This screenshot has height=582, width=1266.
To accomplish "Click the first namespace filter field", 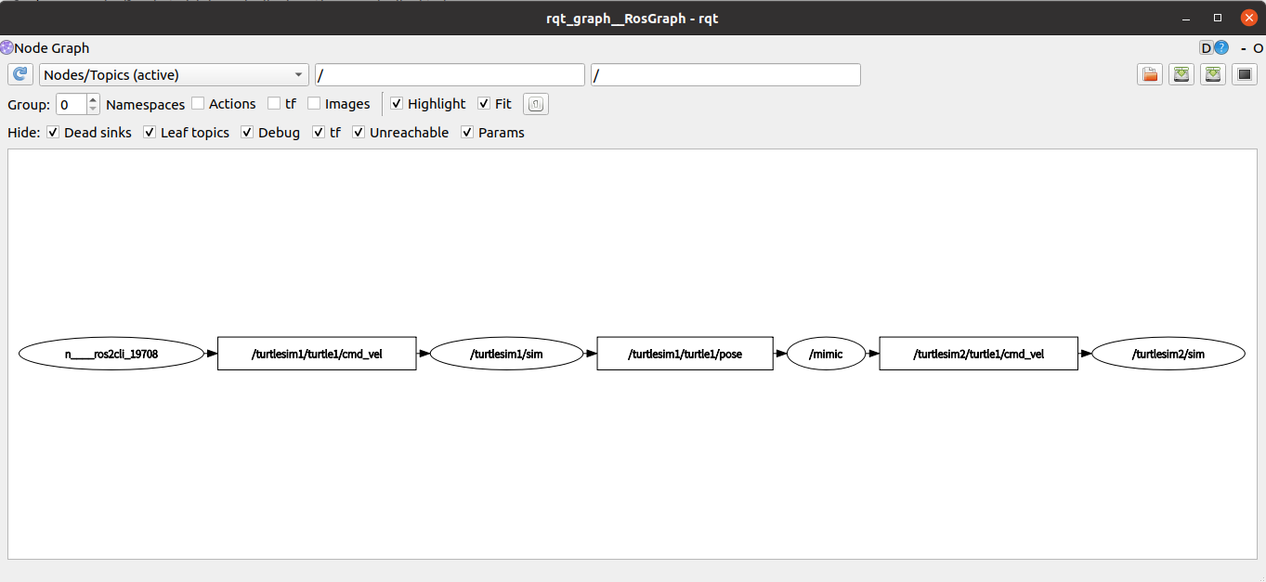I will pos(450,75).
